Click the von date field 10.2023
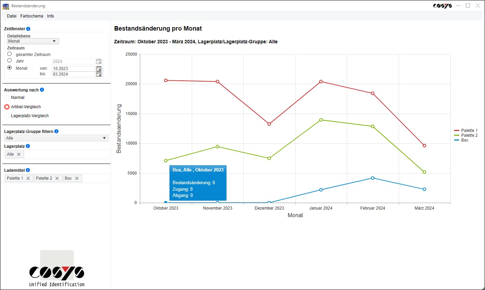This screenshot has width=485, height=290. point(74,69)
